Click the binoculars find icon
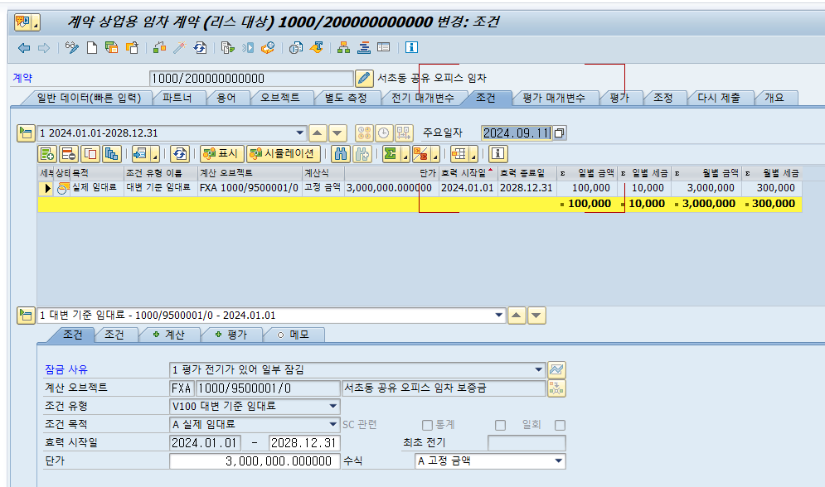Image resolution: width=825 pixels, height=487 pixels. tap(341, 154)
